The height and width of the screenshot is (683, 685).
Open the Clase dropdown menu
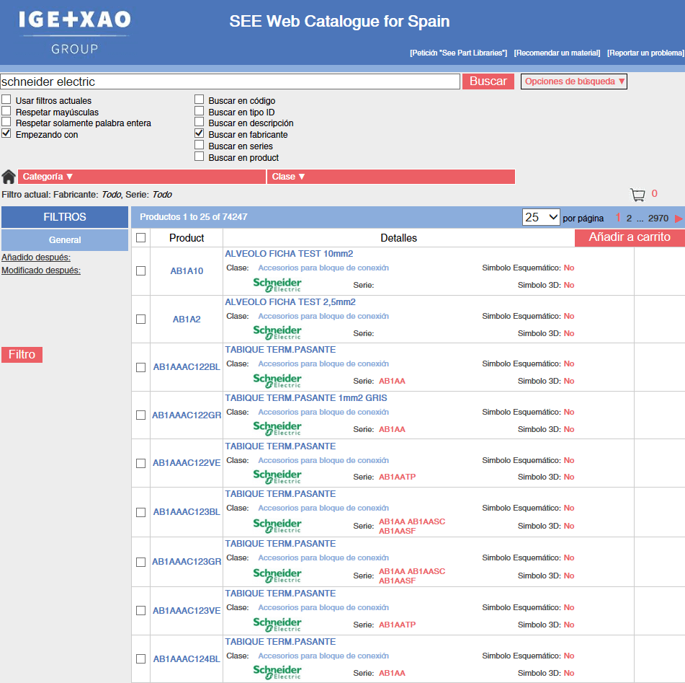tap(391, 177)
